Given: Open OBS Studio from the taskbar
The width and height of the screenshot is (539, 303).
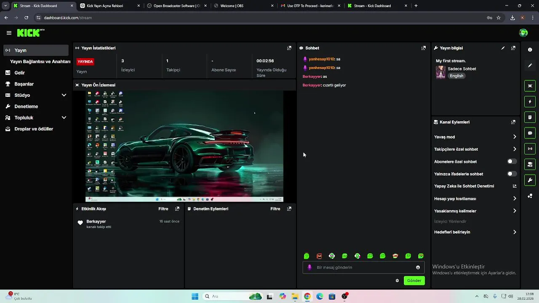Looking at the screenshot, I should [x=345, y=296].
